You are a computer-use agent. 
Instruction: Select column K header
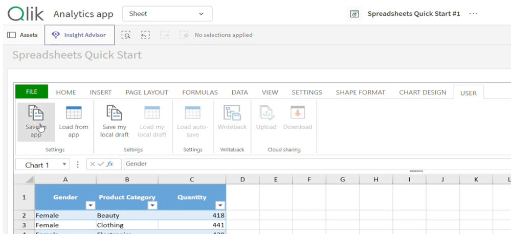[476, 179]
